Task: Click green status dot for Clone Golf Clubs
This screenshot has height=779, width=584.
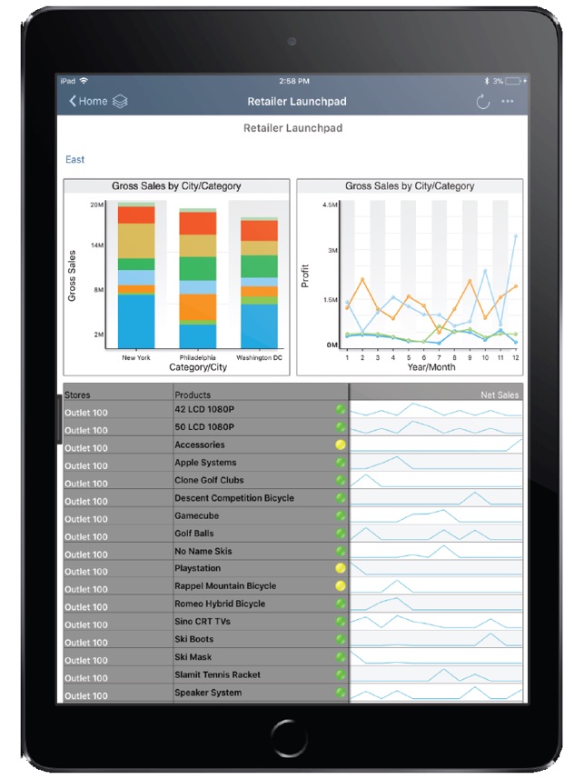Action: tap(341, 481)
